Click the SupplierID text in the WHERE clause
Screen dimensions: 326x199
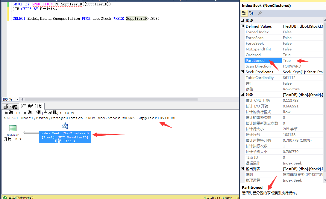(x=136, y=19)
